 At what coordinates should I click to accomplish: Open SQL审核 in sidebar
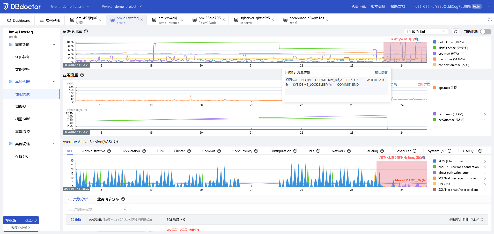coord(22,57)
